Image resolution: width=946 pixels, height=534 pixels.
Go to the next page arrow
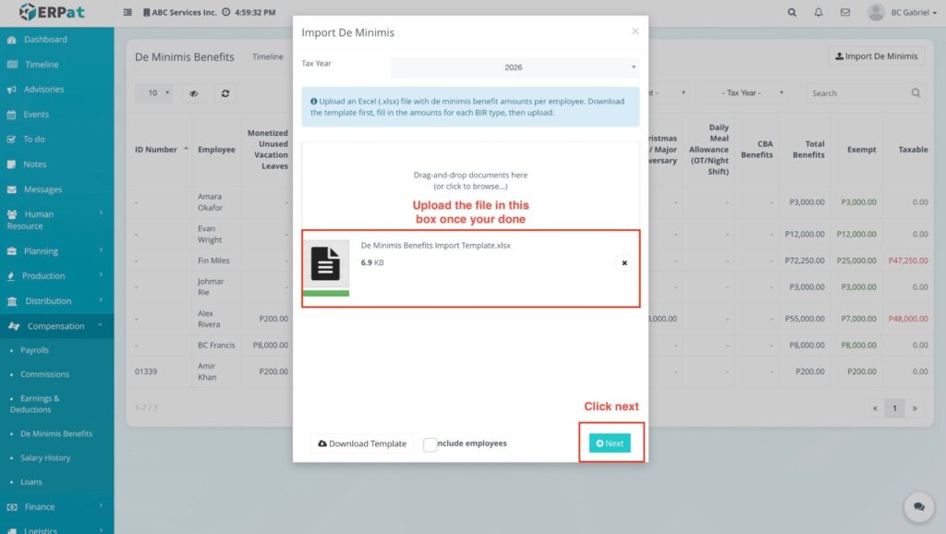(915, 408)
